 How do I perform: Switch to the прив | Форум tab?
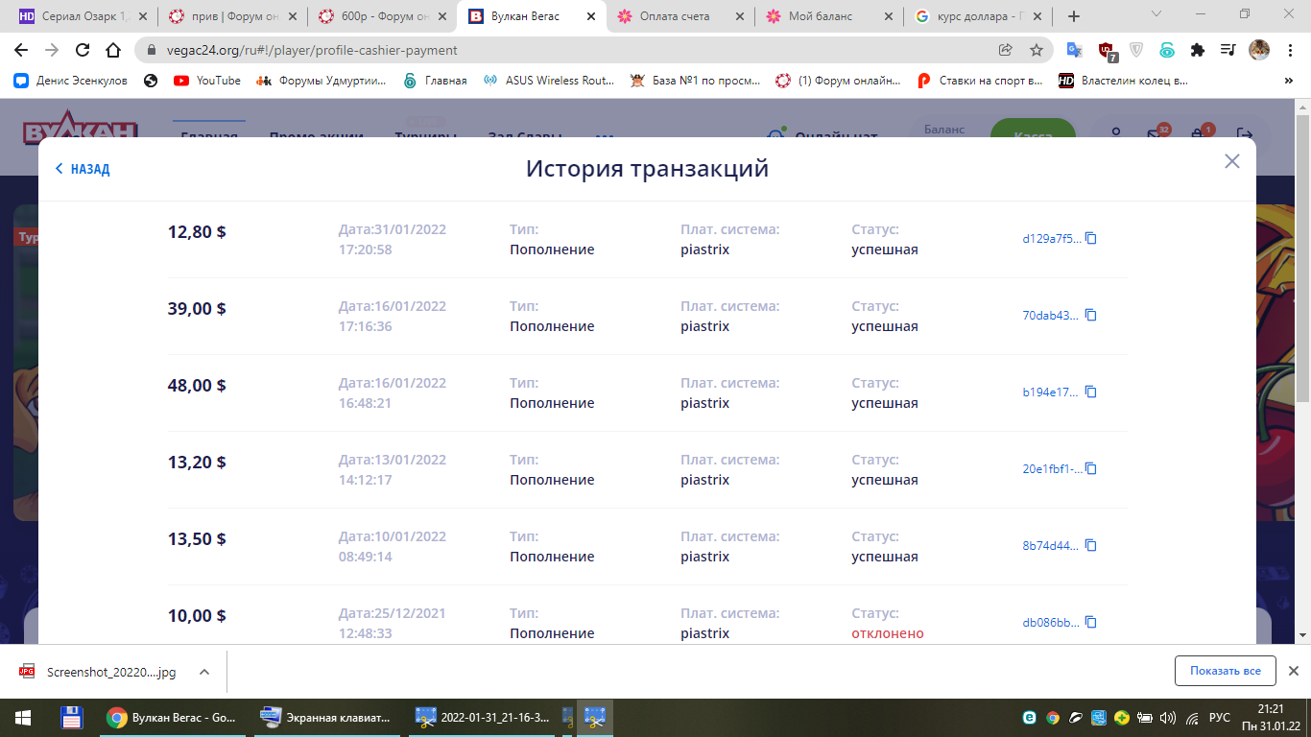(231, 16)
